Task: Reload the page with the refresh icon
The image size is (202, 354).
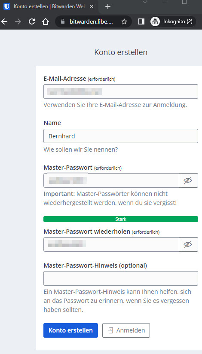Action: [x=32, y=21]
